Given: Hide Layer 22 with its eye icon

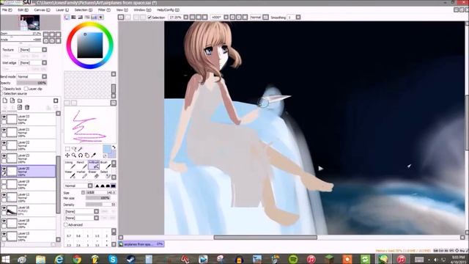Looking at the screenshot, I should (4, 143).
